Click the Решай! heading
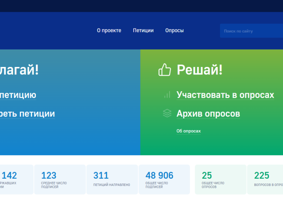The height and width of the screenshot is (200, 283). coord(200,69)
